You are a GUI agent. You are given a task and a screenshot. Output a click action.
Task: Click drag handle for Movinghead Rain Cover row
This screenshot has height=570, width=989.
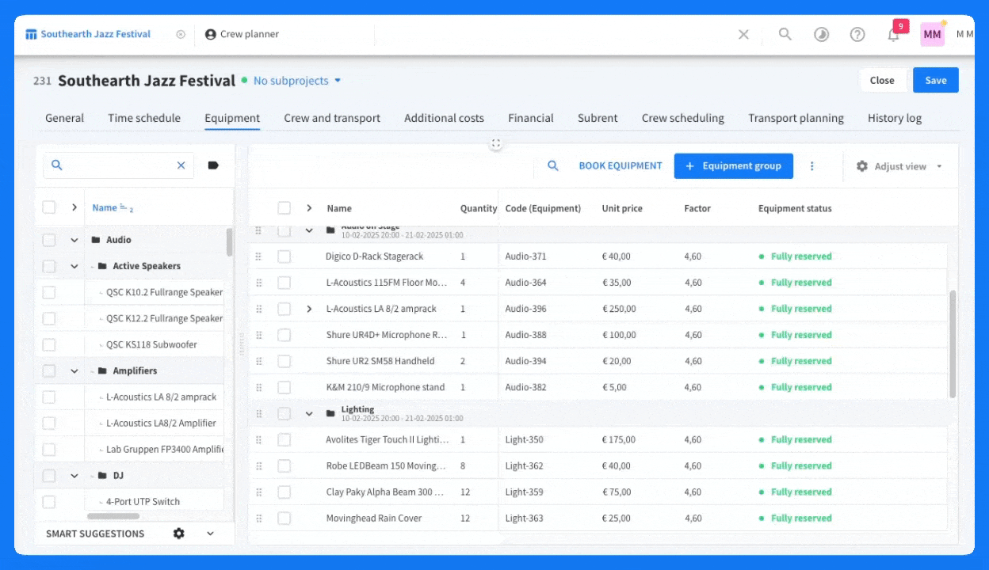(258, 518)
